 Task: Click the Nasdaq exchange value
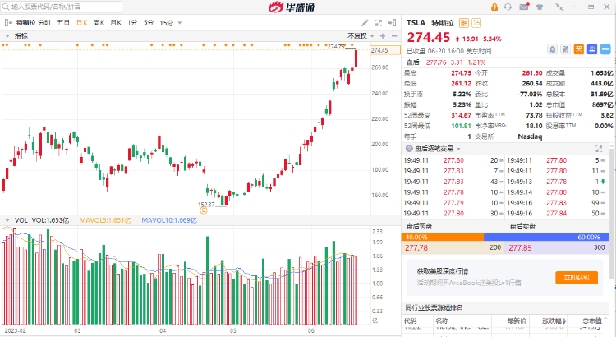pos(530,136)
